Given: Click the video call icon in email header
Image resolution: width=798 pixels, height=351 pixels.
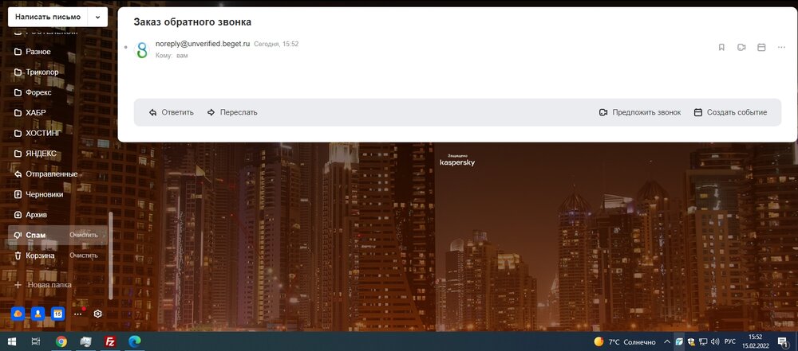Looking at the screenshot, I should click(741, 48).
